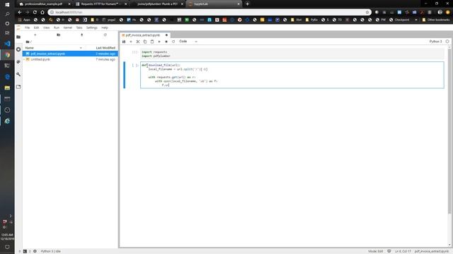Switch to the pdfplumber GitHub browser tab
Viewport: 453px width, 254px height.
[157, 4]
